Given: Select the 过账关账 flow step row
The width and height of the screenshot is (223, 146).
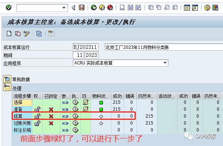Looking at the screenshot, I should click(22, 123).
